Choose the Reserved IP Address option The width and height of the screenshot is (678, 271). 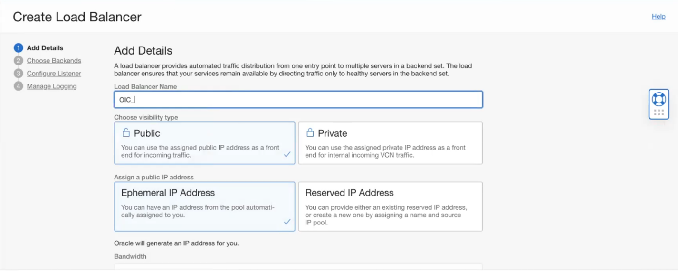[x=390, y=206]
